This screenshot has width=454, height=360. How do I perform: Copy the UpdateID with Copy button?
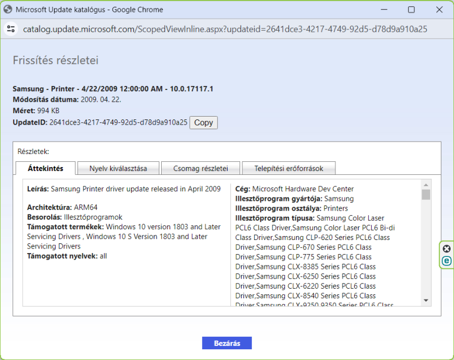[x=204, y=122]
